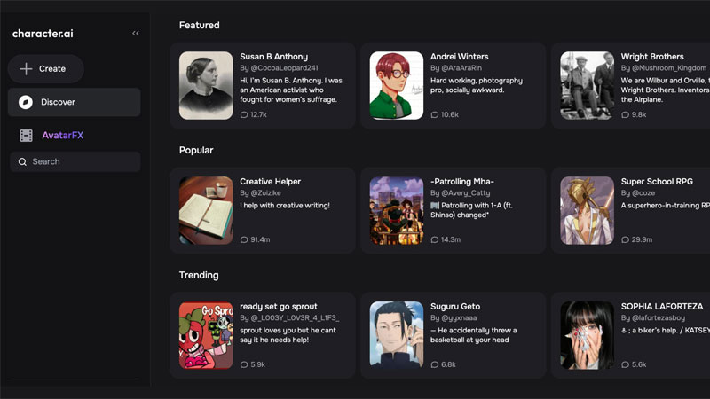Click the AvatarFX film icon
This screenshot has width=710, height=399.
tap(26, 136)
